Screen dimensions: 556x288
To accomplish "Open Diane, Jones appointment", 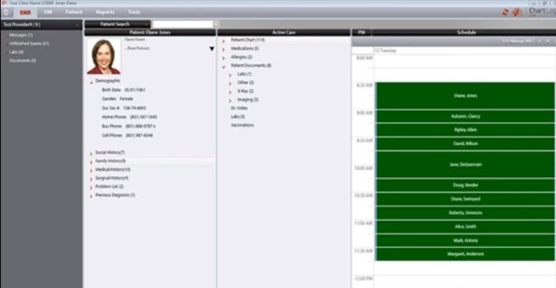I will [x=465, y=96].
